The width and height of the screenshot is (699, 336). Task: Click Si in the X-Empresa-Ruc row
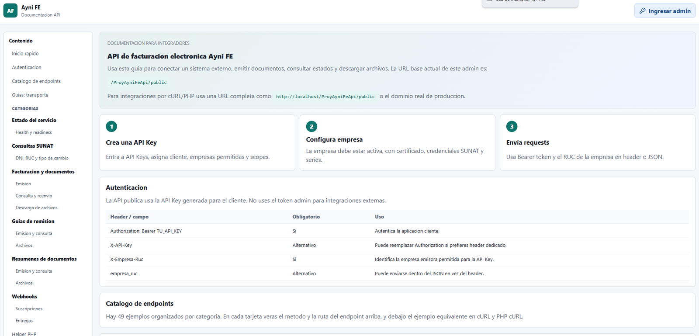pos(294,260)
